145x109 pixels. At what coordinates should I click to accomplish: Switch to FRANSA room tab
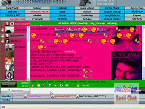click(62, 19)
